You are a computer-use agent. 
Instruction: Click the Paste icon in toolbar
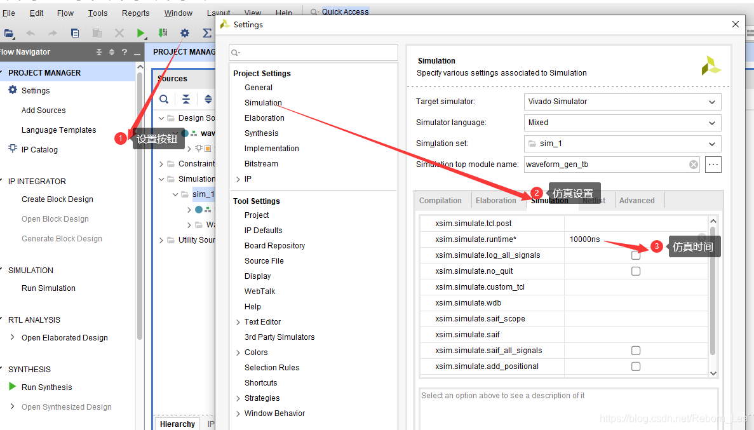97,33
